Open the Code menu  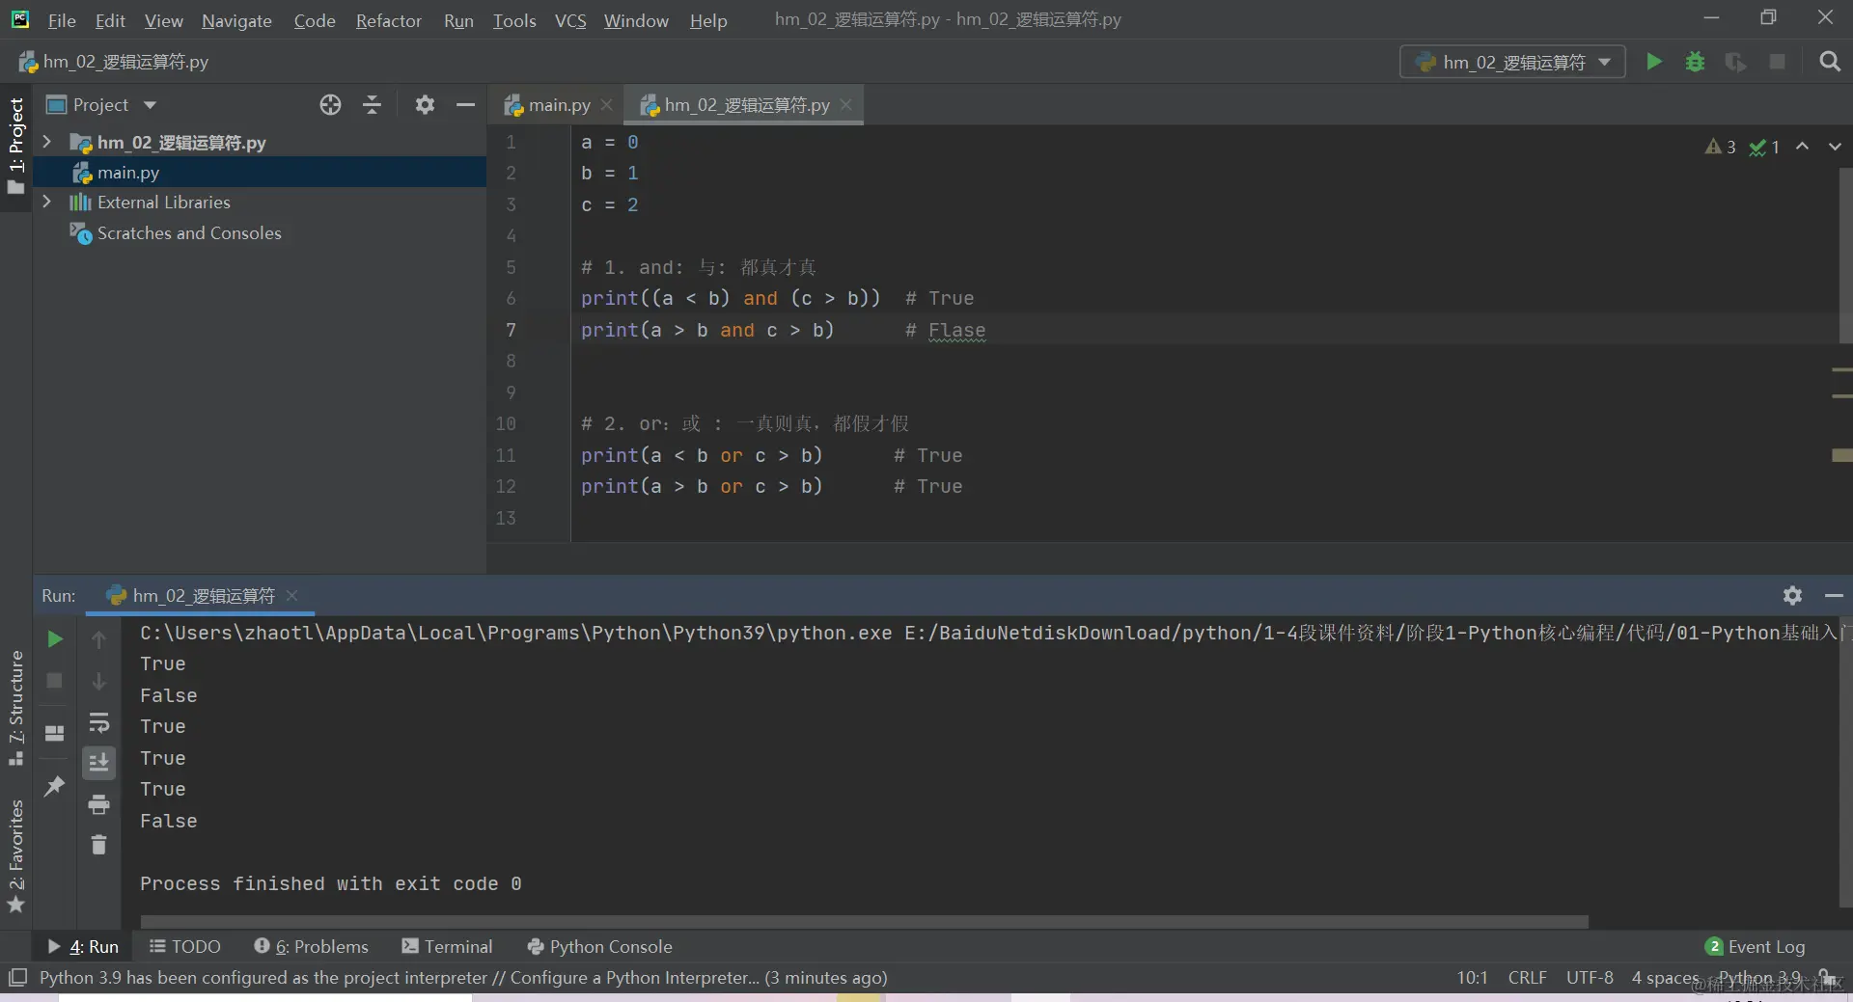click(x=315, y=20)
